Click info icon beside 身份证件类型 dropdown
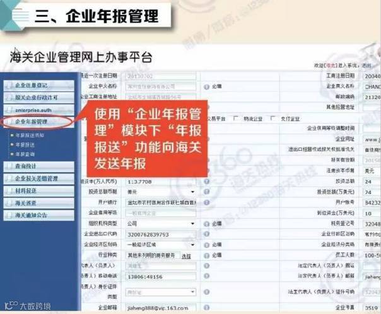 tap(206, 292)
